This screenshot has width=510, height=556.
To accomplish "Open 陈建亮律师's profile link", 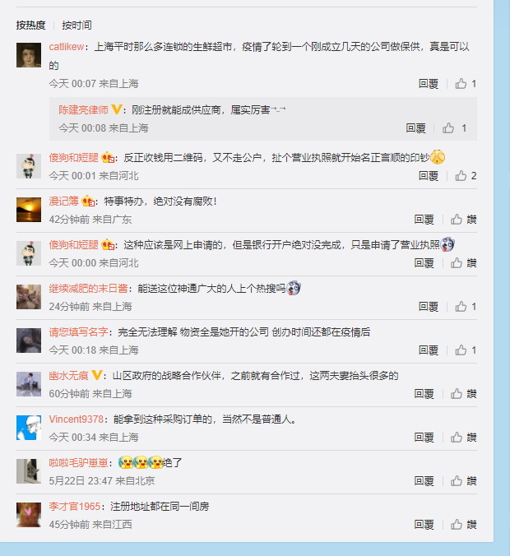I will (x=83, y=109).
